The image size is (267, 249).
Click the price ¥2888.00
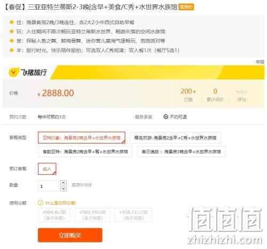coord(56,93)
